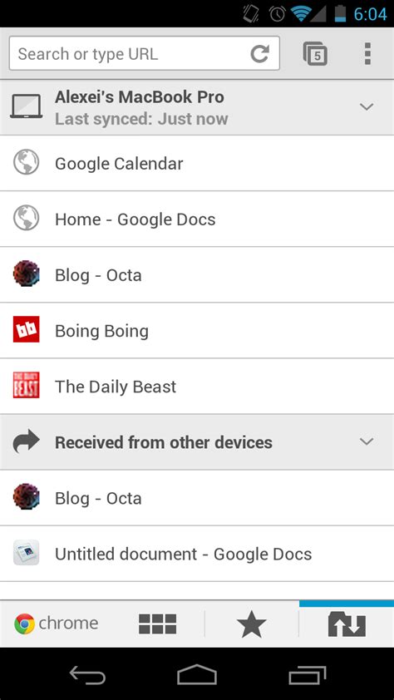Tap the Boing Boing red favicon

tap(27, 329)
